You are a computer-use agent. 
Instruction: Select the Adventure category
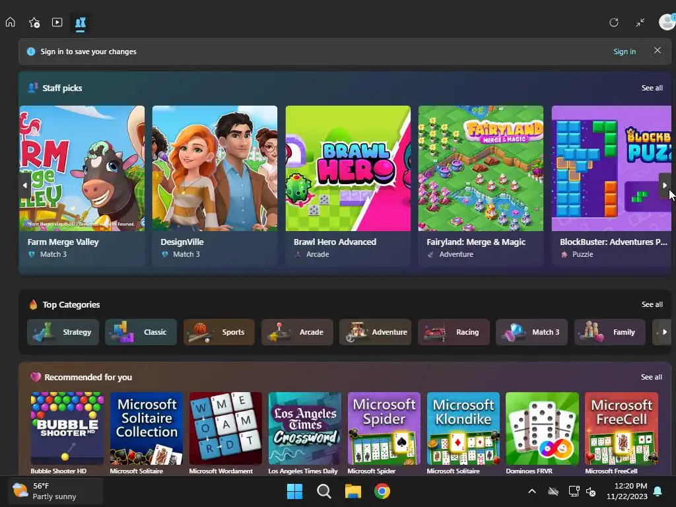(x=376, y=332)
